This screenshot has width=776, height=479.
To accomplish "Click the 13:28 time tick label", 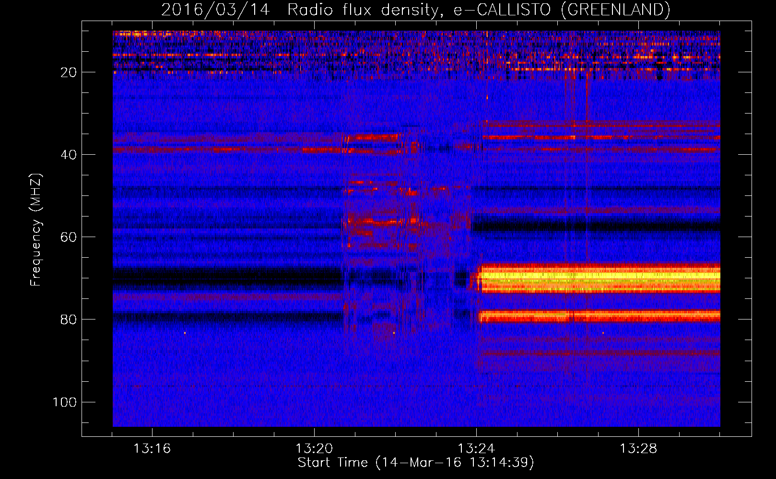I will (x=638, y=449).
